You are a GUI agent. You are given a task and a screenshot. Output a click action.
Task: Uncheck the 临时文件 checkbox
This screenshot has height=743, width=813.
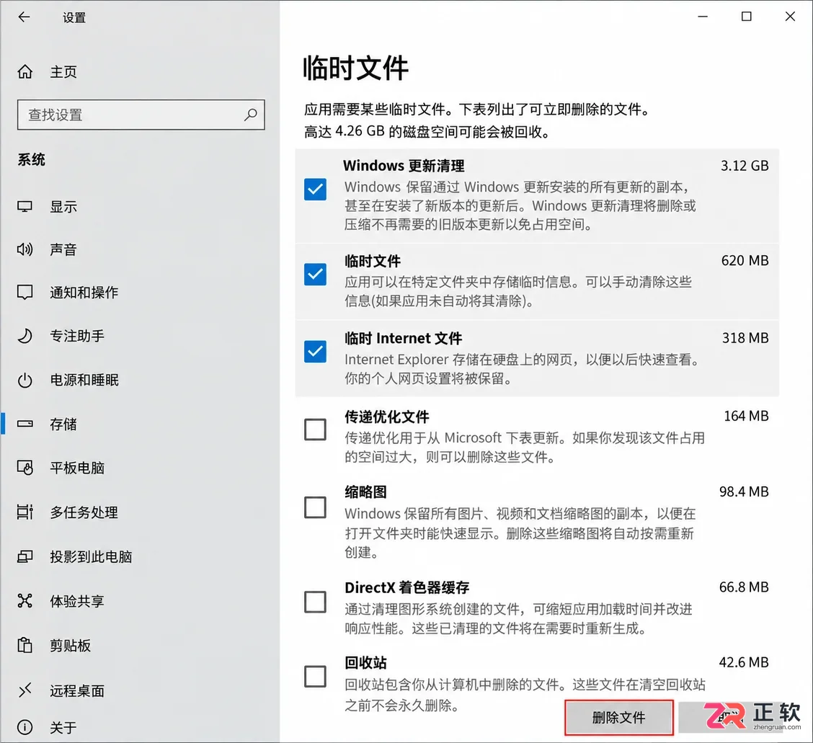click(315, 275)
